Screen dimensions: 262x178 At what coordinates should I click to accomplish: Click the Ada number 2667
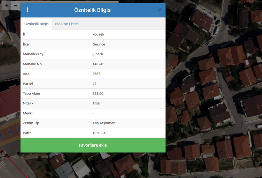[x=96, y=74]
